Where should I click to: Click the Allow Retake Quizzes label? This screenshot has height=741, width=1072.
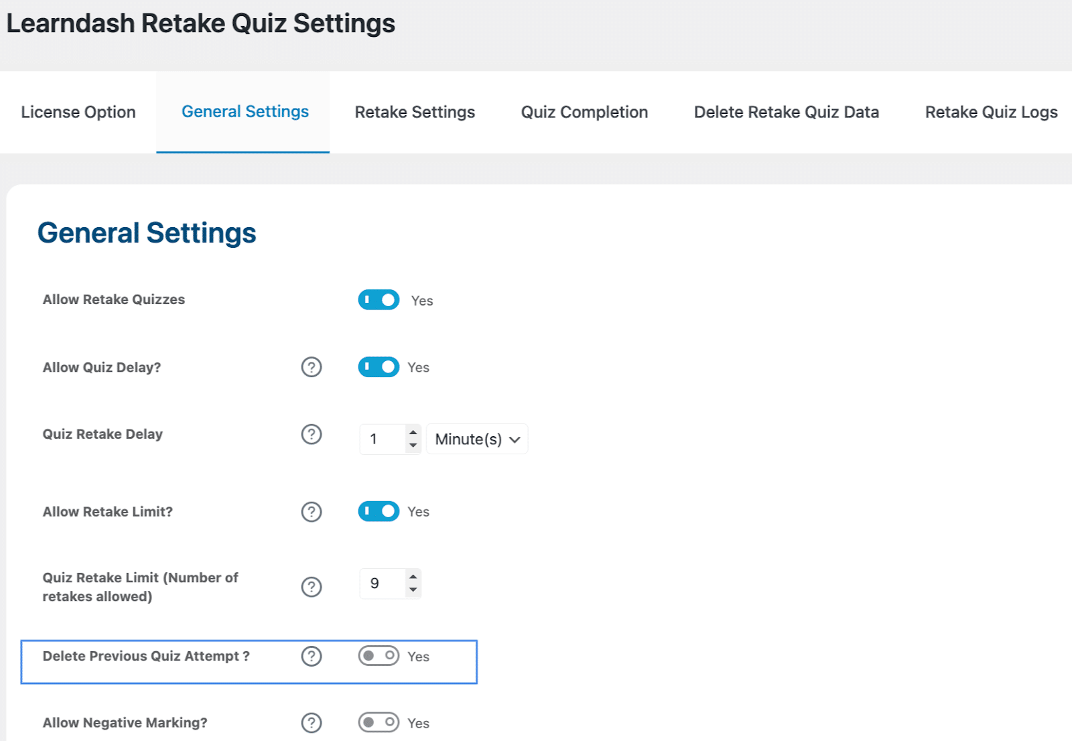point(114,299)
